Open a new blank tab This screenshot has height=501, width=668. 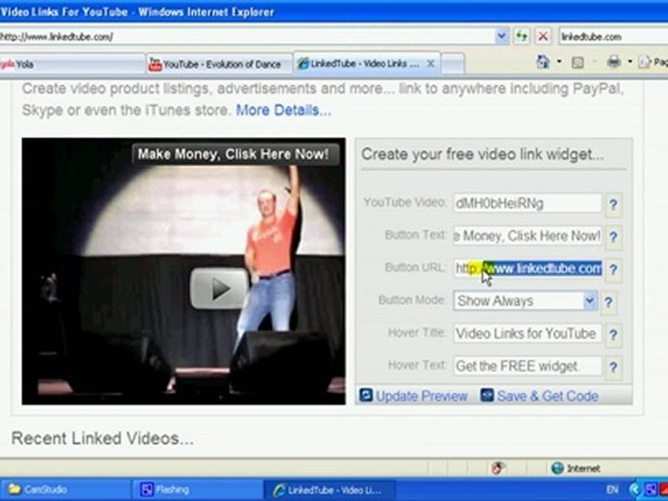(452, 64)
